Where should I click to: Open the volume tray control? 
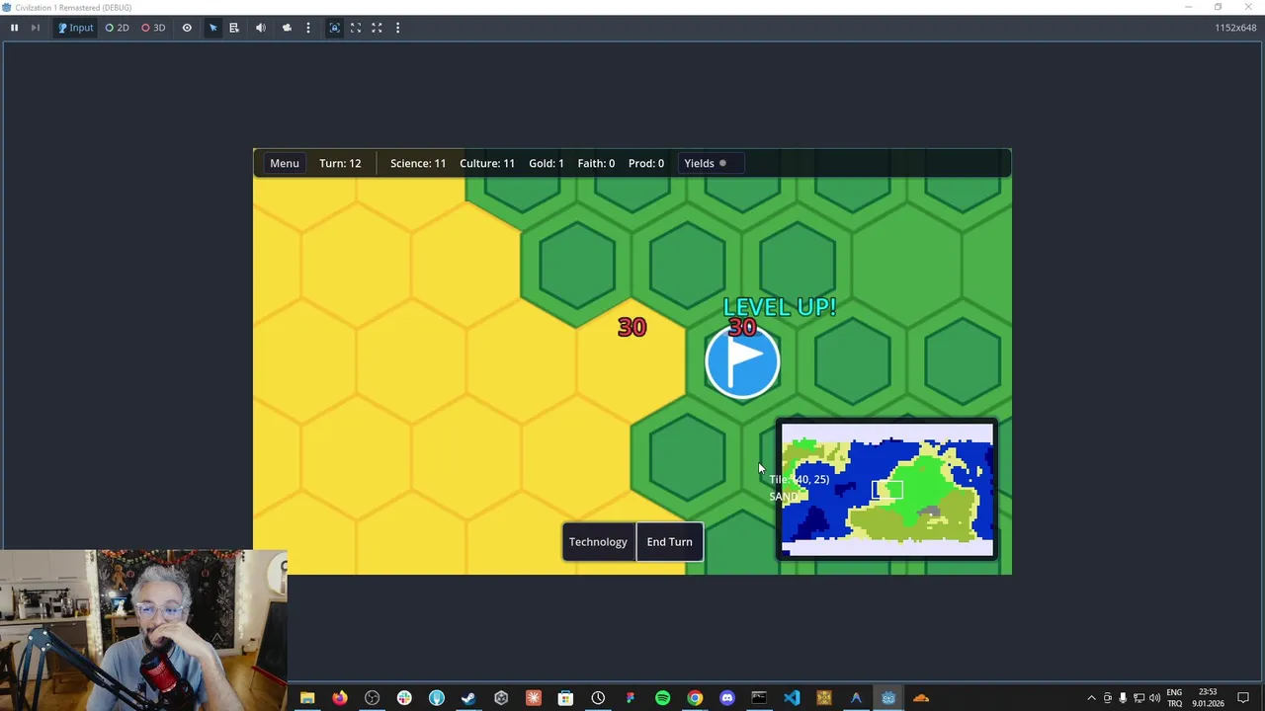coord(1154,698)
